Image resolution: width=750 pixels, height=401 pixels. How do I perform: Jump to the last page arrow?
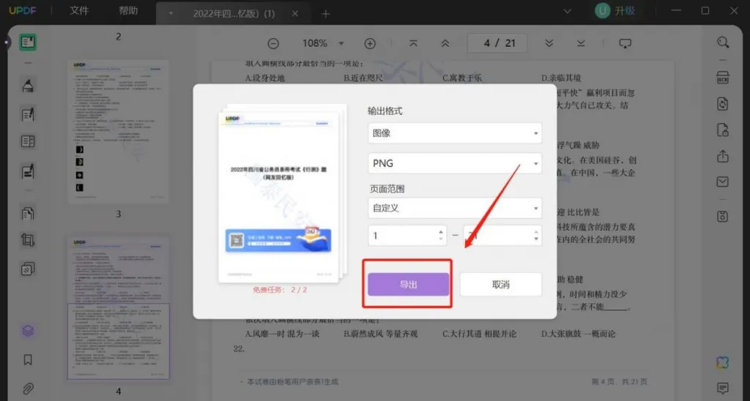(581, 43)
